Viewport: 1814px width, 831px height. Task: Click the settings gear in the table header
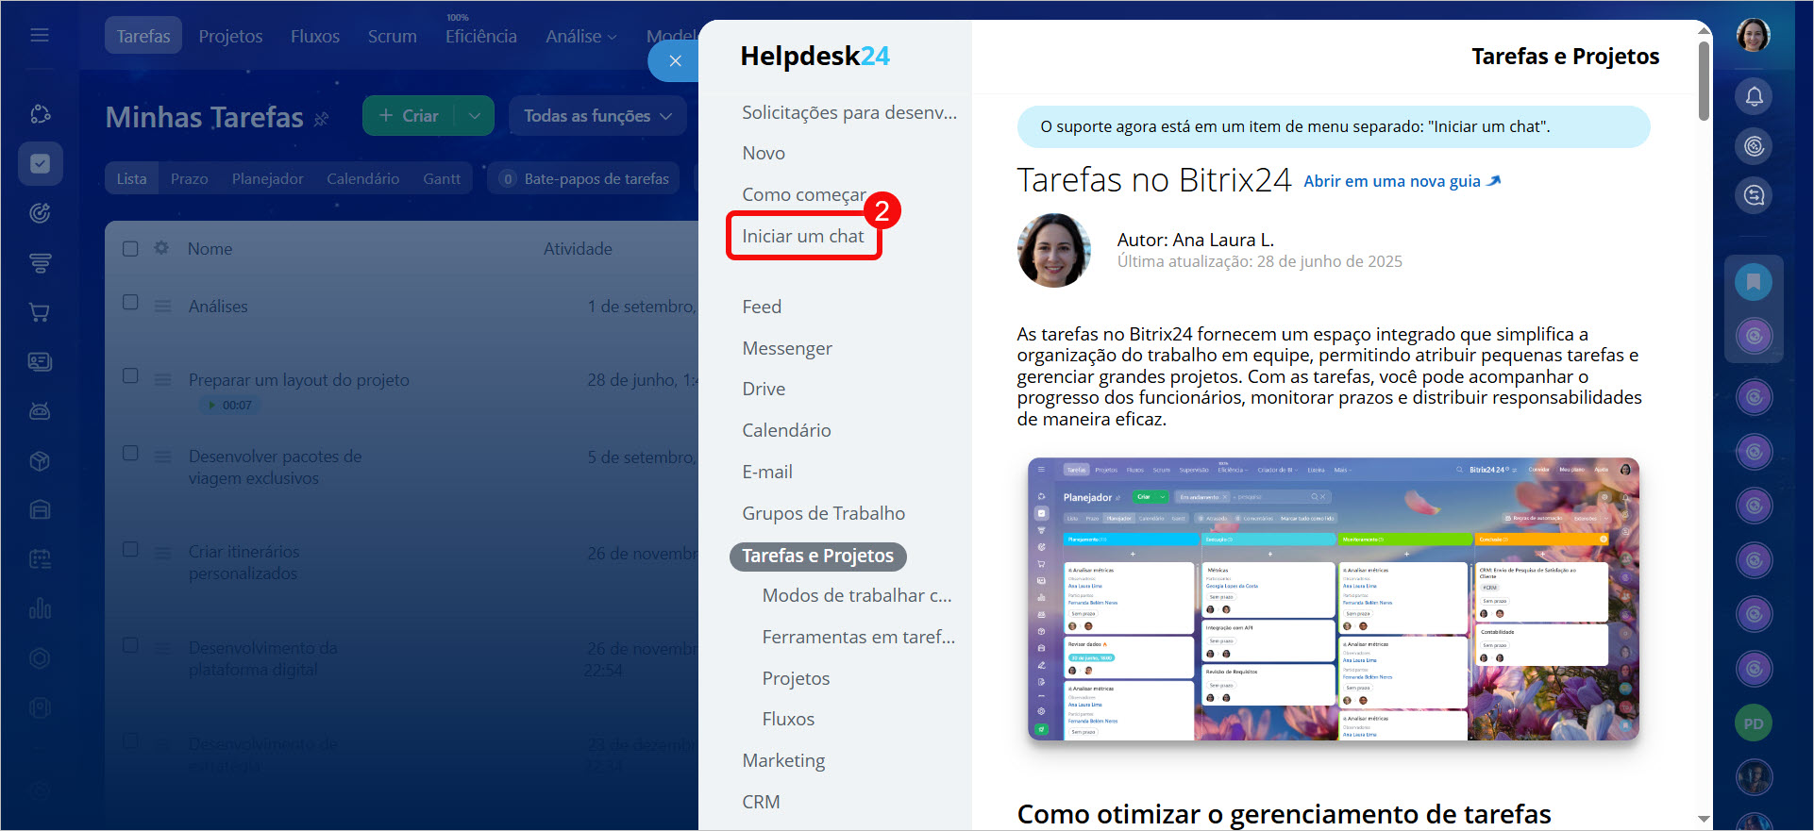coord(161,248)
